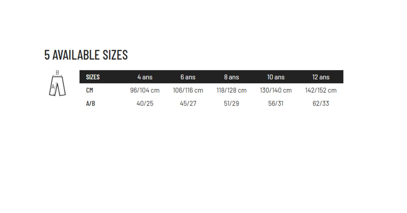Click the trousers measurement diagram icon

coord(57,84)
